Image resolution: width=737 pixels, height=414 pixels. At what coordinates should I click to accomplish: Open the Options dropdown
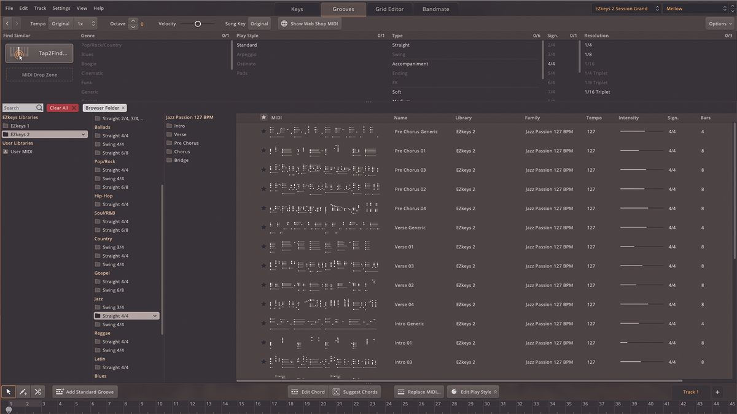click(x=719, y=23)
